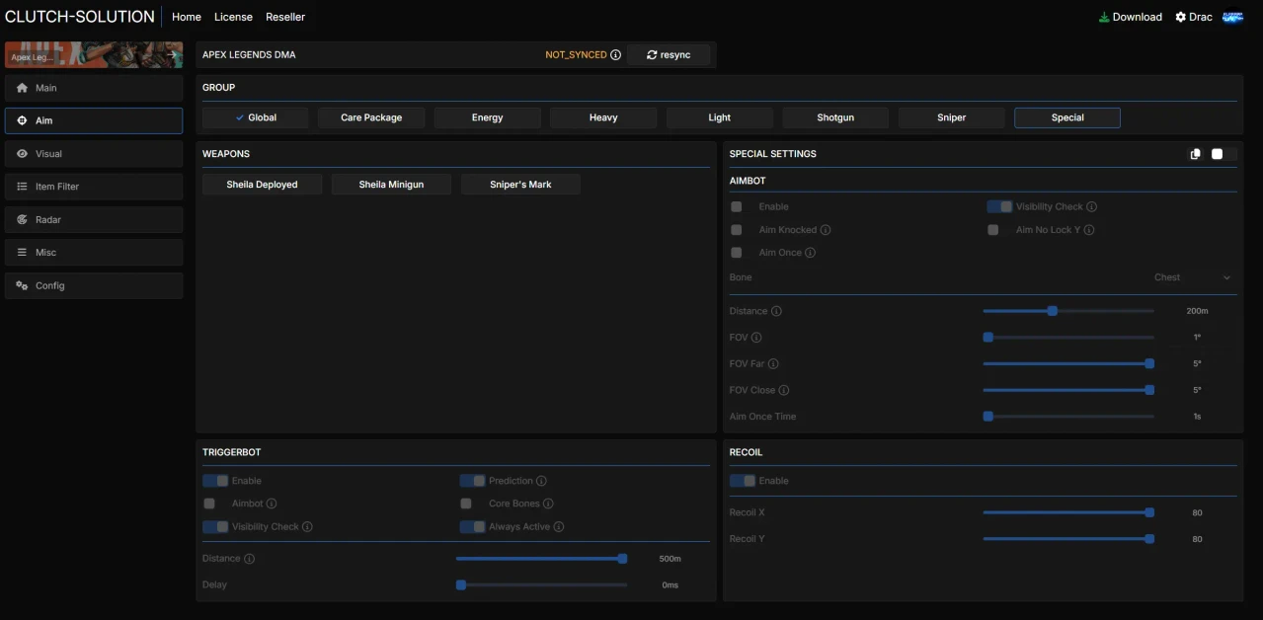Click info icon next to Aim Knocked
The image size is (1263, 620).
[826, 230]
